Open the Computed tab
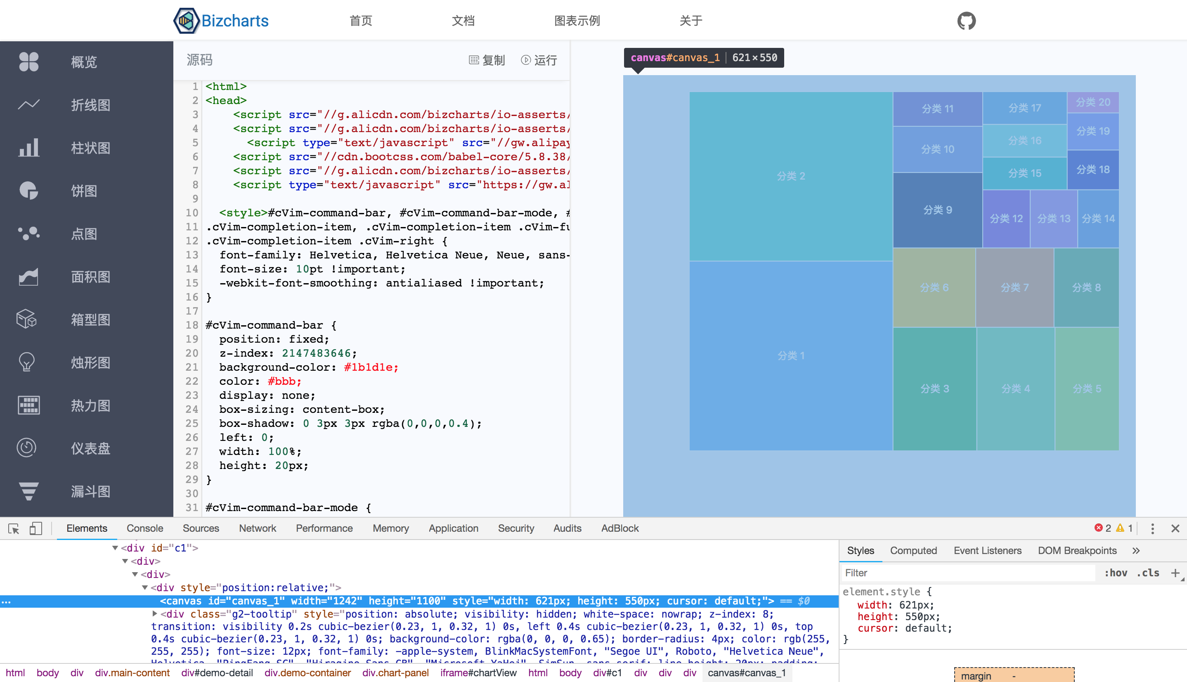Viewport: 1187px width, 682px height. (913, 550)
